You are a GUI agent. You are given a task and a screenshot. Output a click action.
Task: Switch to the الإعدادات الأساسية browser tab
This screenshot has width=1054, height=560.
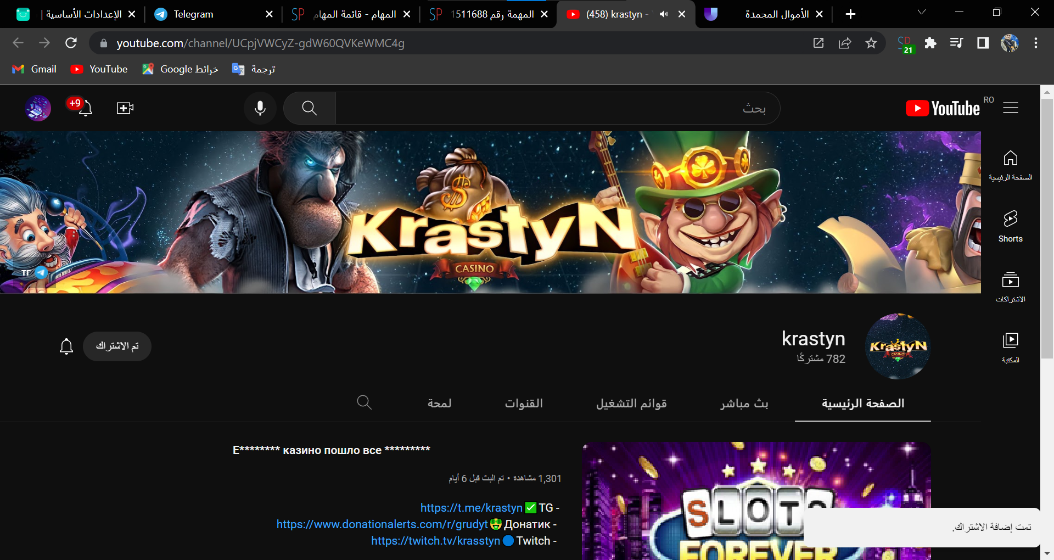point(77,14)
